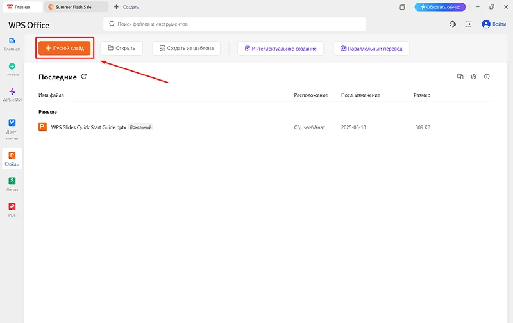Switch file list view mode icon
Viewport: 513px width, 323px height.
[460, 77]
